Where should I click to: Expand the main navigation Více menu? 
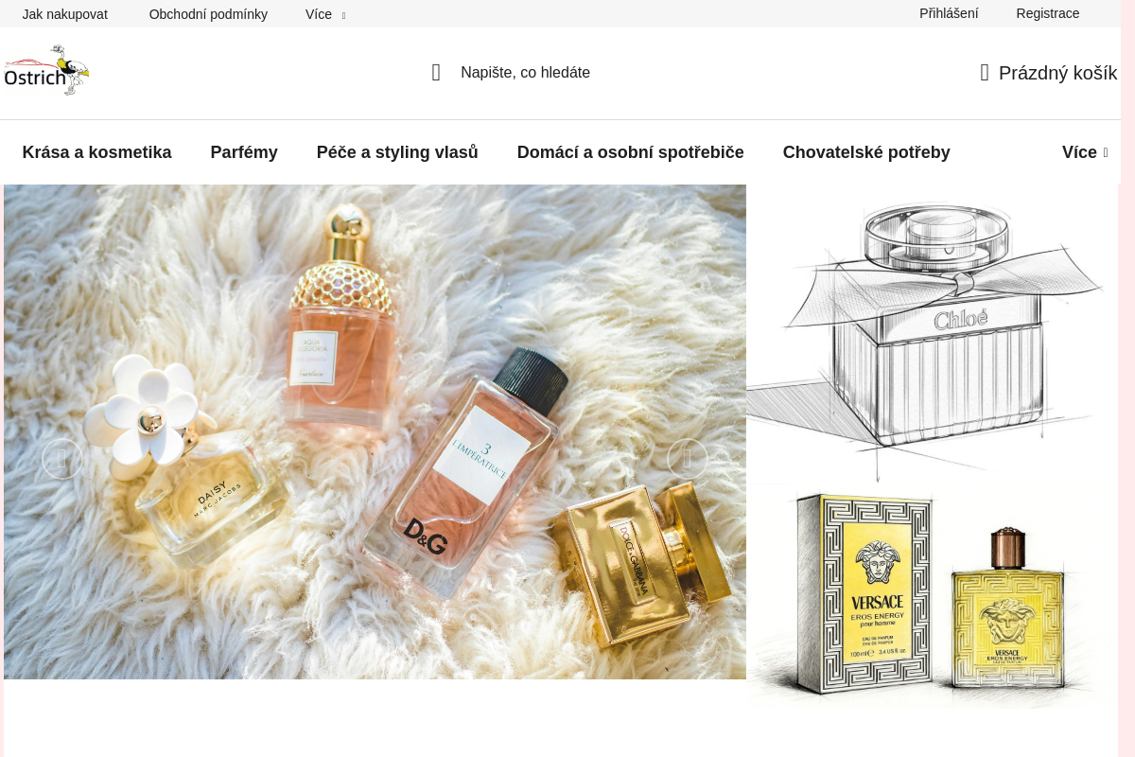(x=1085, y=152)
